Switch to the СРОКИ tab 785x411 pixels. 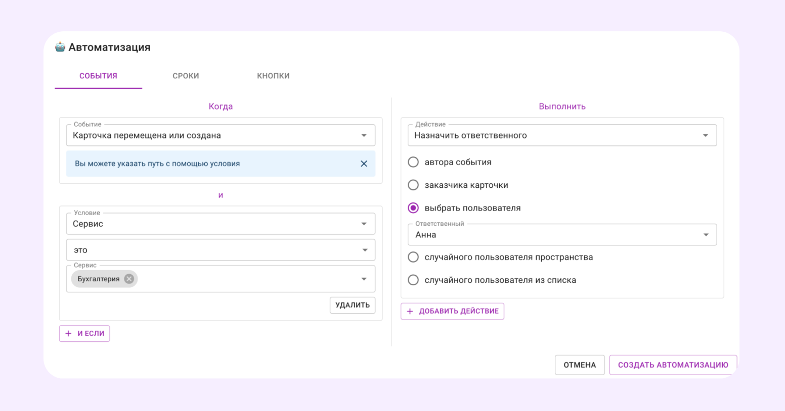point(186,76)
